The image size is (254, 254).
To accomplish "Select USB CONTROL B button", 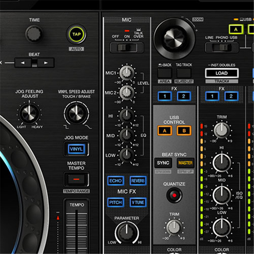I will pyautogui.click(x=184, y=130).
